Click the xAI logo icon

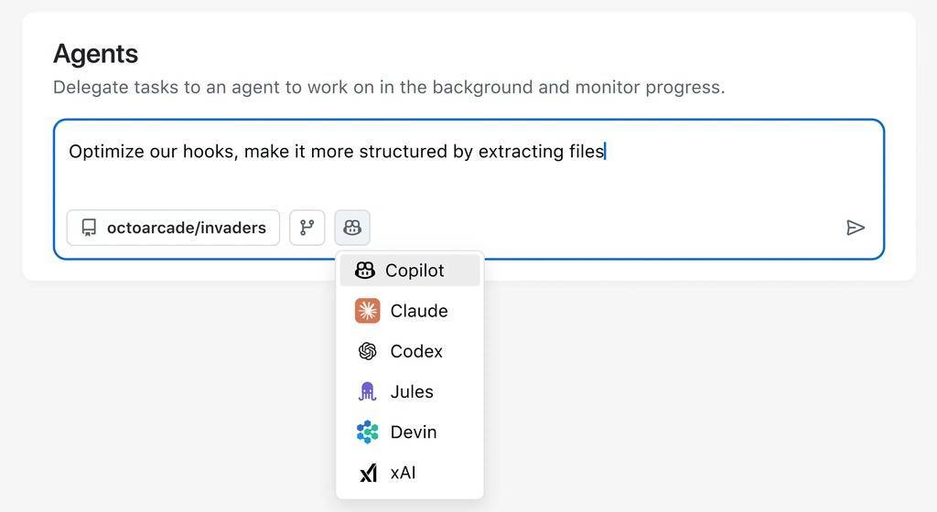(x=368, y=473)
